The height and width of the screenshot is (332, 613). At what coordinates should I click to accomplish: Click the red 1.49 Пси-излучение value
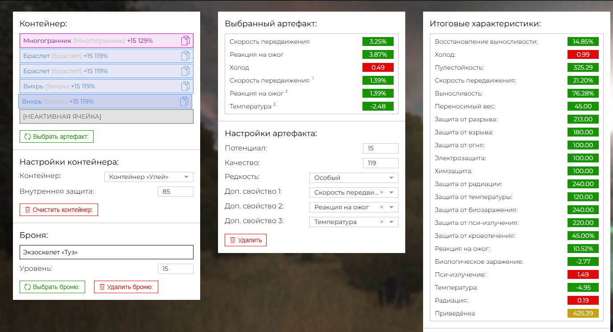pos(583,274)
